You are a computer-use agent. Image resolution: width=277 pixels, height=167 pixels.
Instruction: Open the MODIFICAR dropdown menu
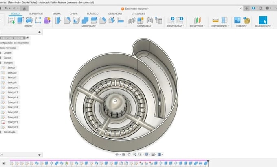89,26
